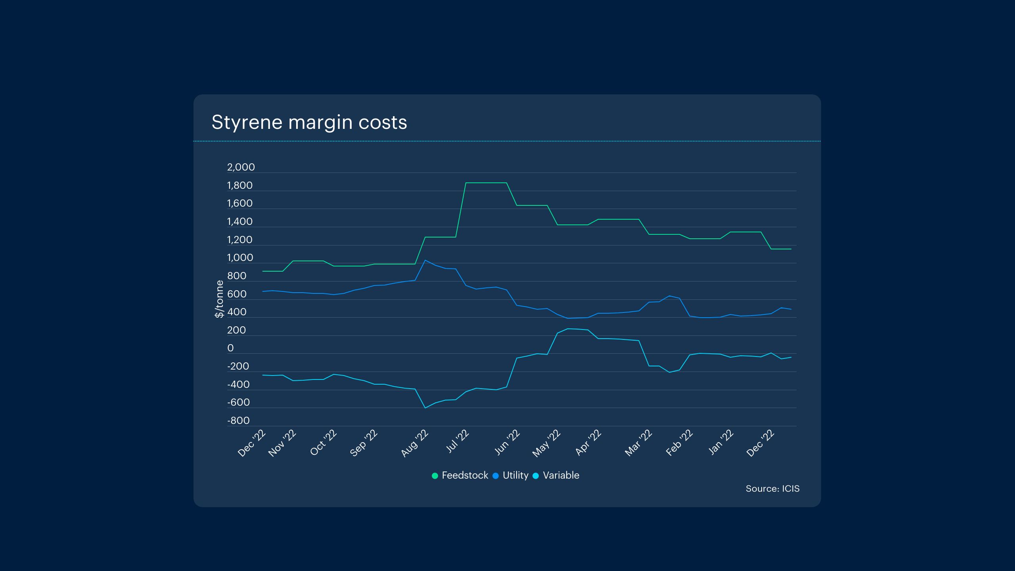Click the Variable legend label

(561, 475)
